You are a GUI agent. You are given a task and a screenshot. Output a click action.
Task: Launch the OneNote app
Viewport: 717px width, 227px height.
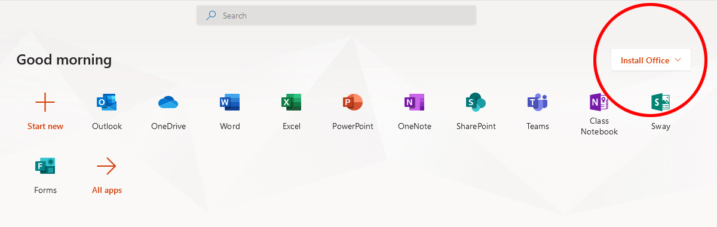coord(414,103)
